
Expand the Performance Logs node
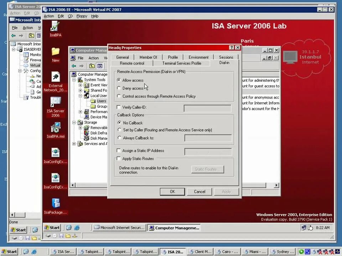[80, 112]
